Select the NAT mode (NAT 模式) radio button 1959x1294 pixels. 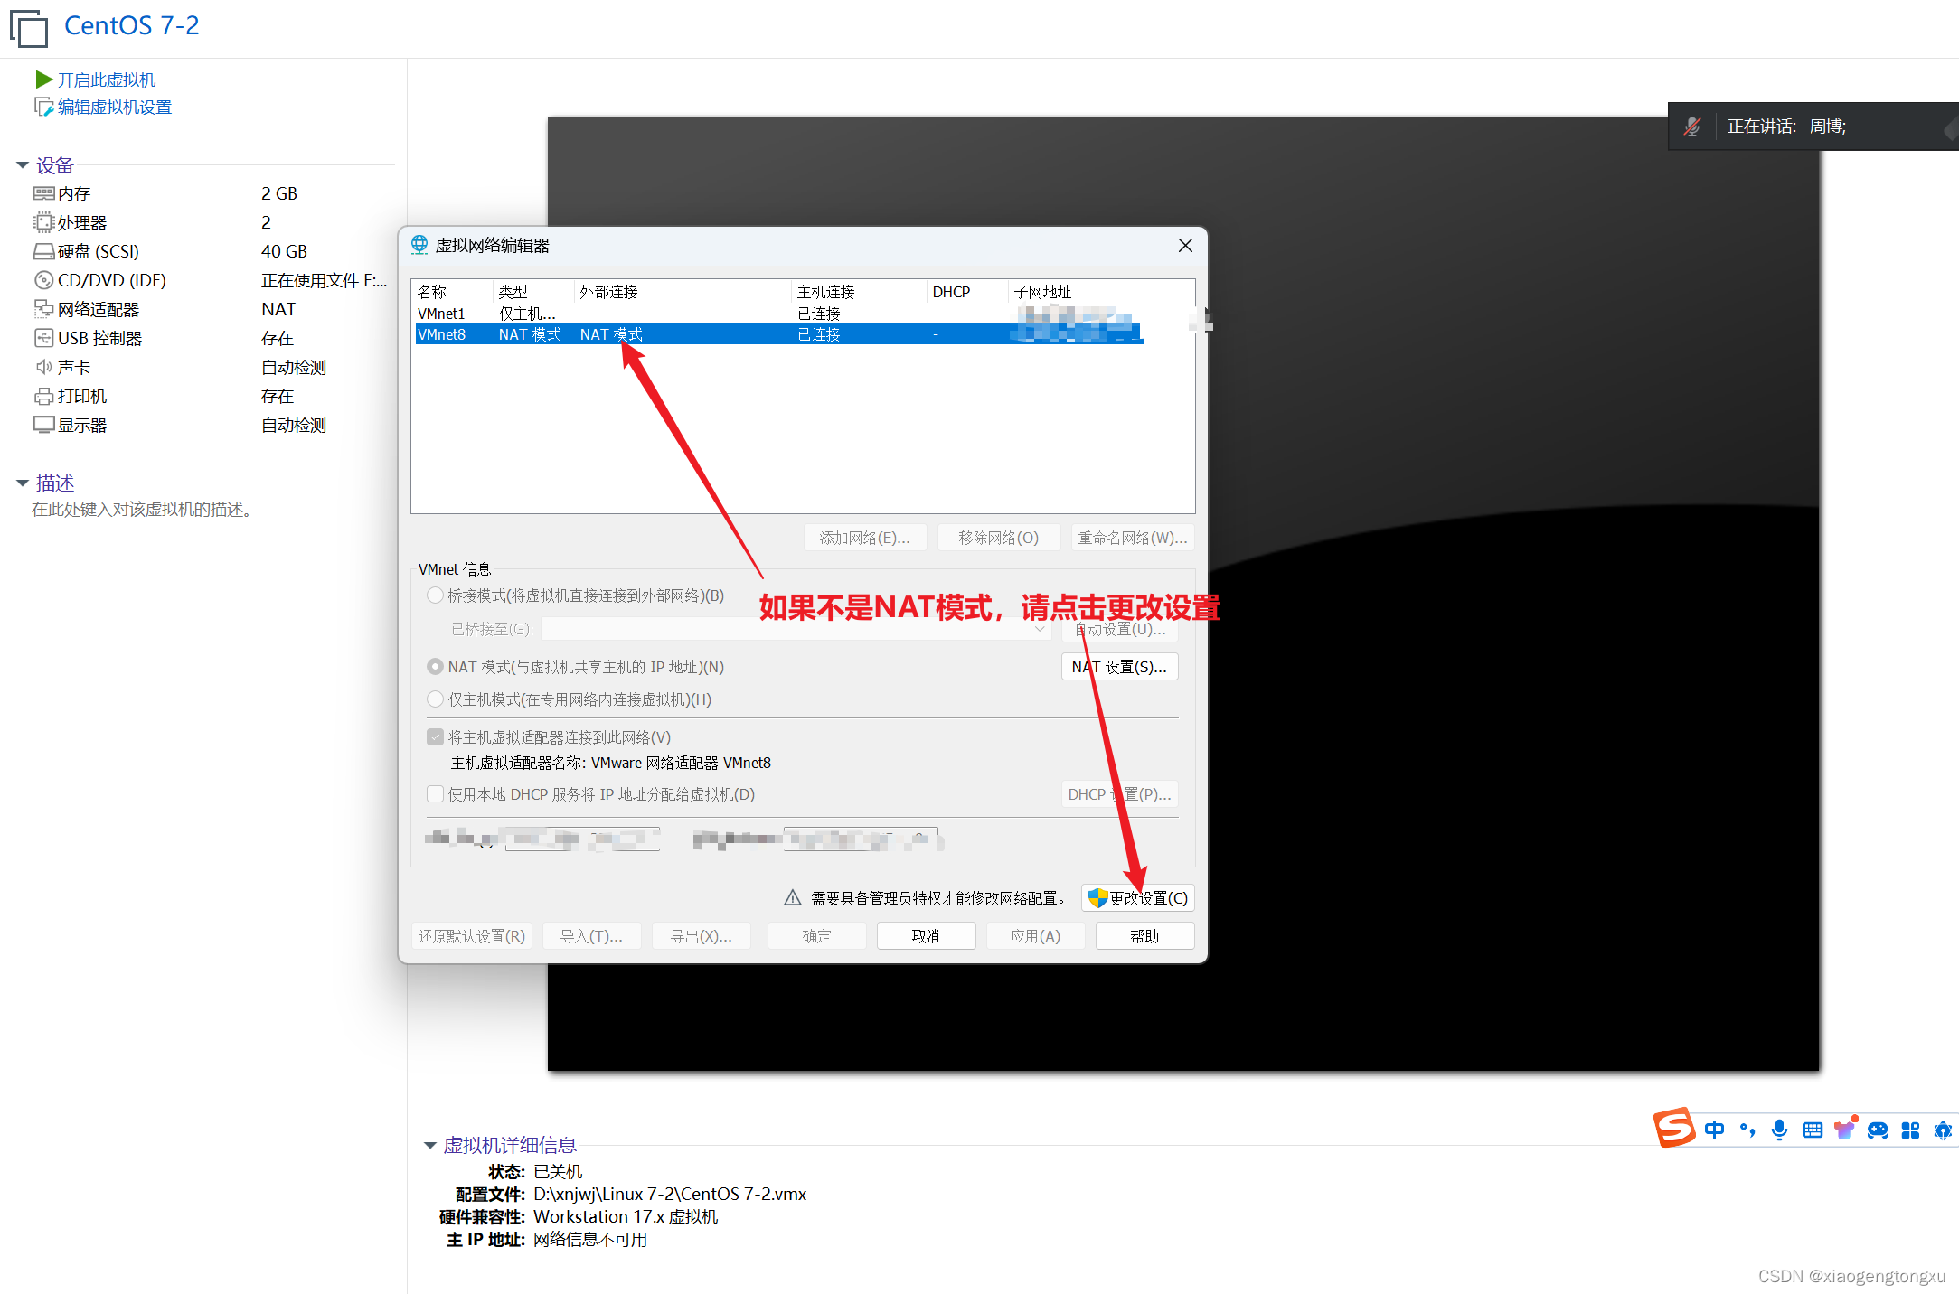point(435,667)
